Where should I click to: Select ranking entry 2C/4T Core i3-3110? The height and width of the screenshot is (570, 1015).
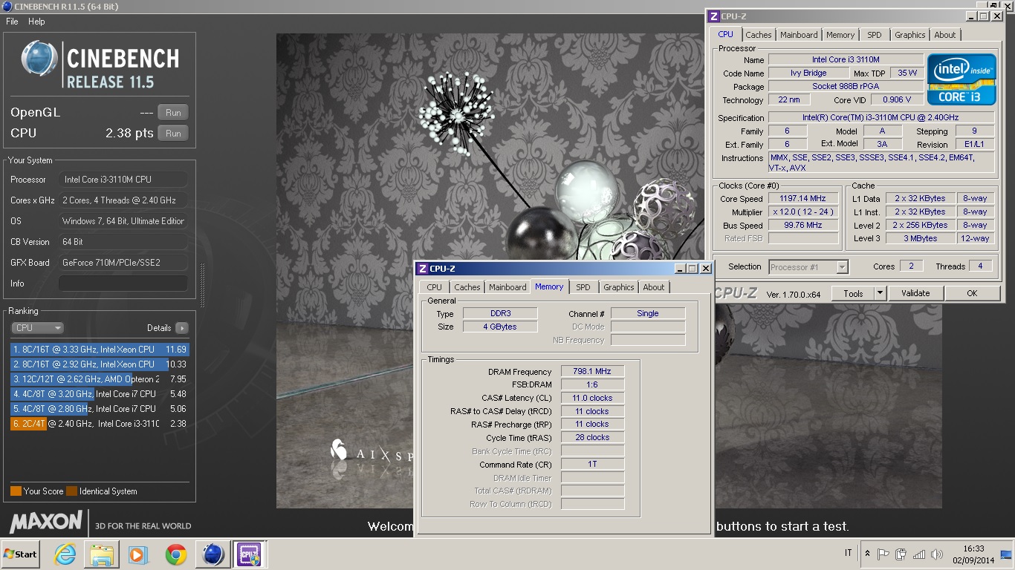(x=100, y=424)
